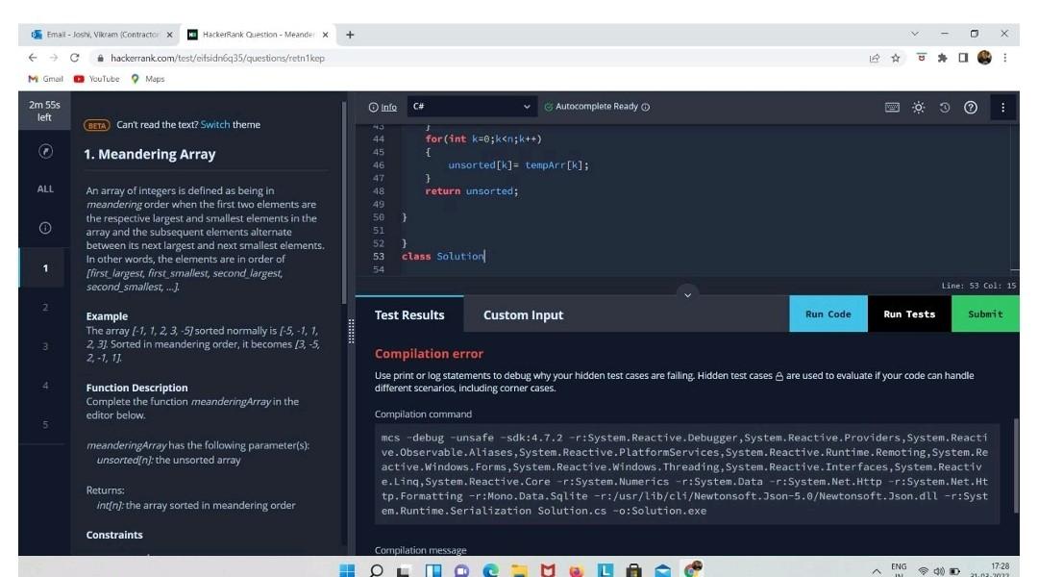This screenshot has width=1038, height=577.
Task: Collapse results panel with chevron
Action: pyautogui.click(x=688, y=295)
